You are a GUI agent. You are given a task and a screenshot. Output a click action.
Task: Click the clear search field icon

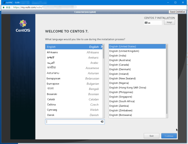click(x=102, y=122)
